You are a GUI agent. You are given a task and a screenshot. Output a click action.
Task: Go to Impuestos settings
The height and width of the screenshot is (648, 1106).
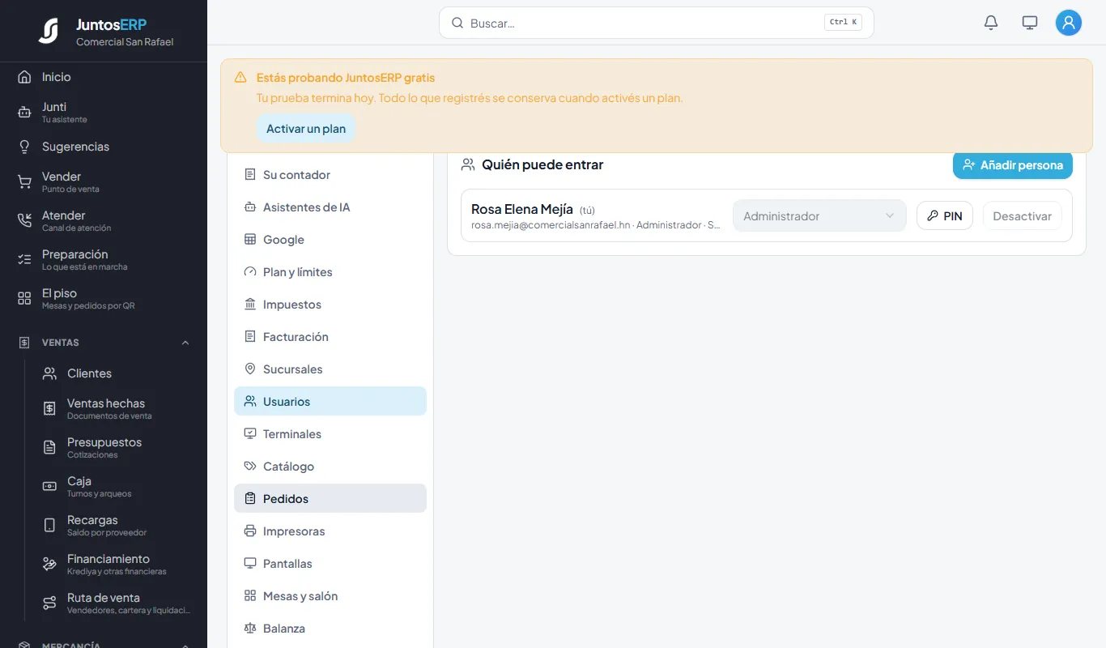[330, 305]
